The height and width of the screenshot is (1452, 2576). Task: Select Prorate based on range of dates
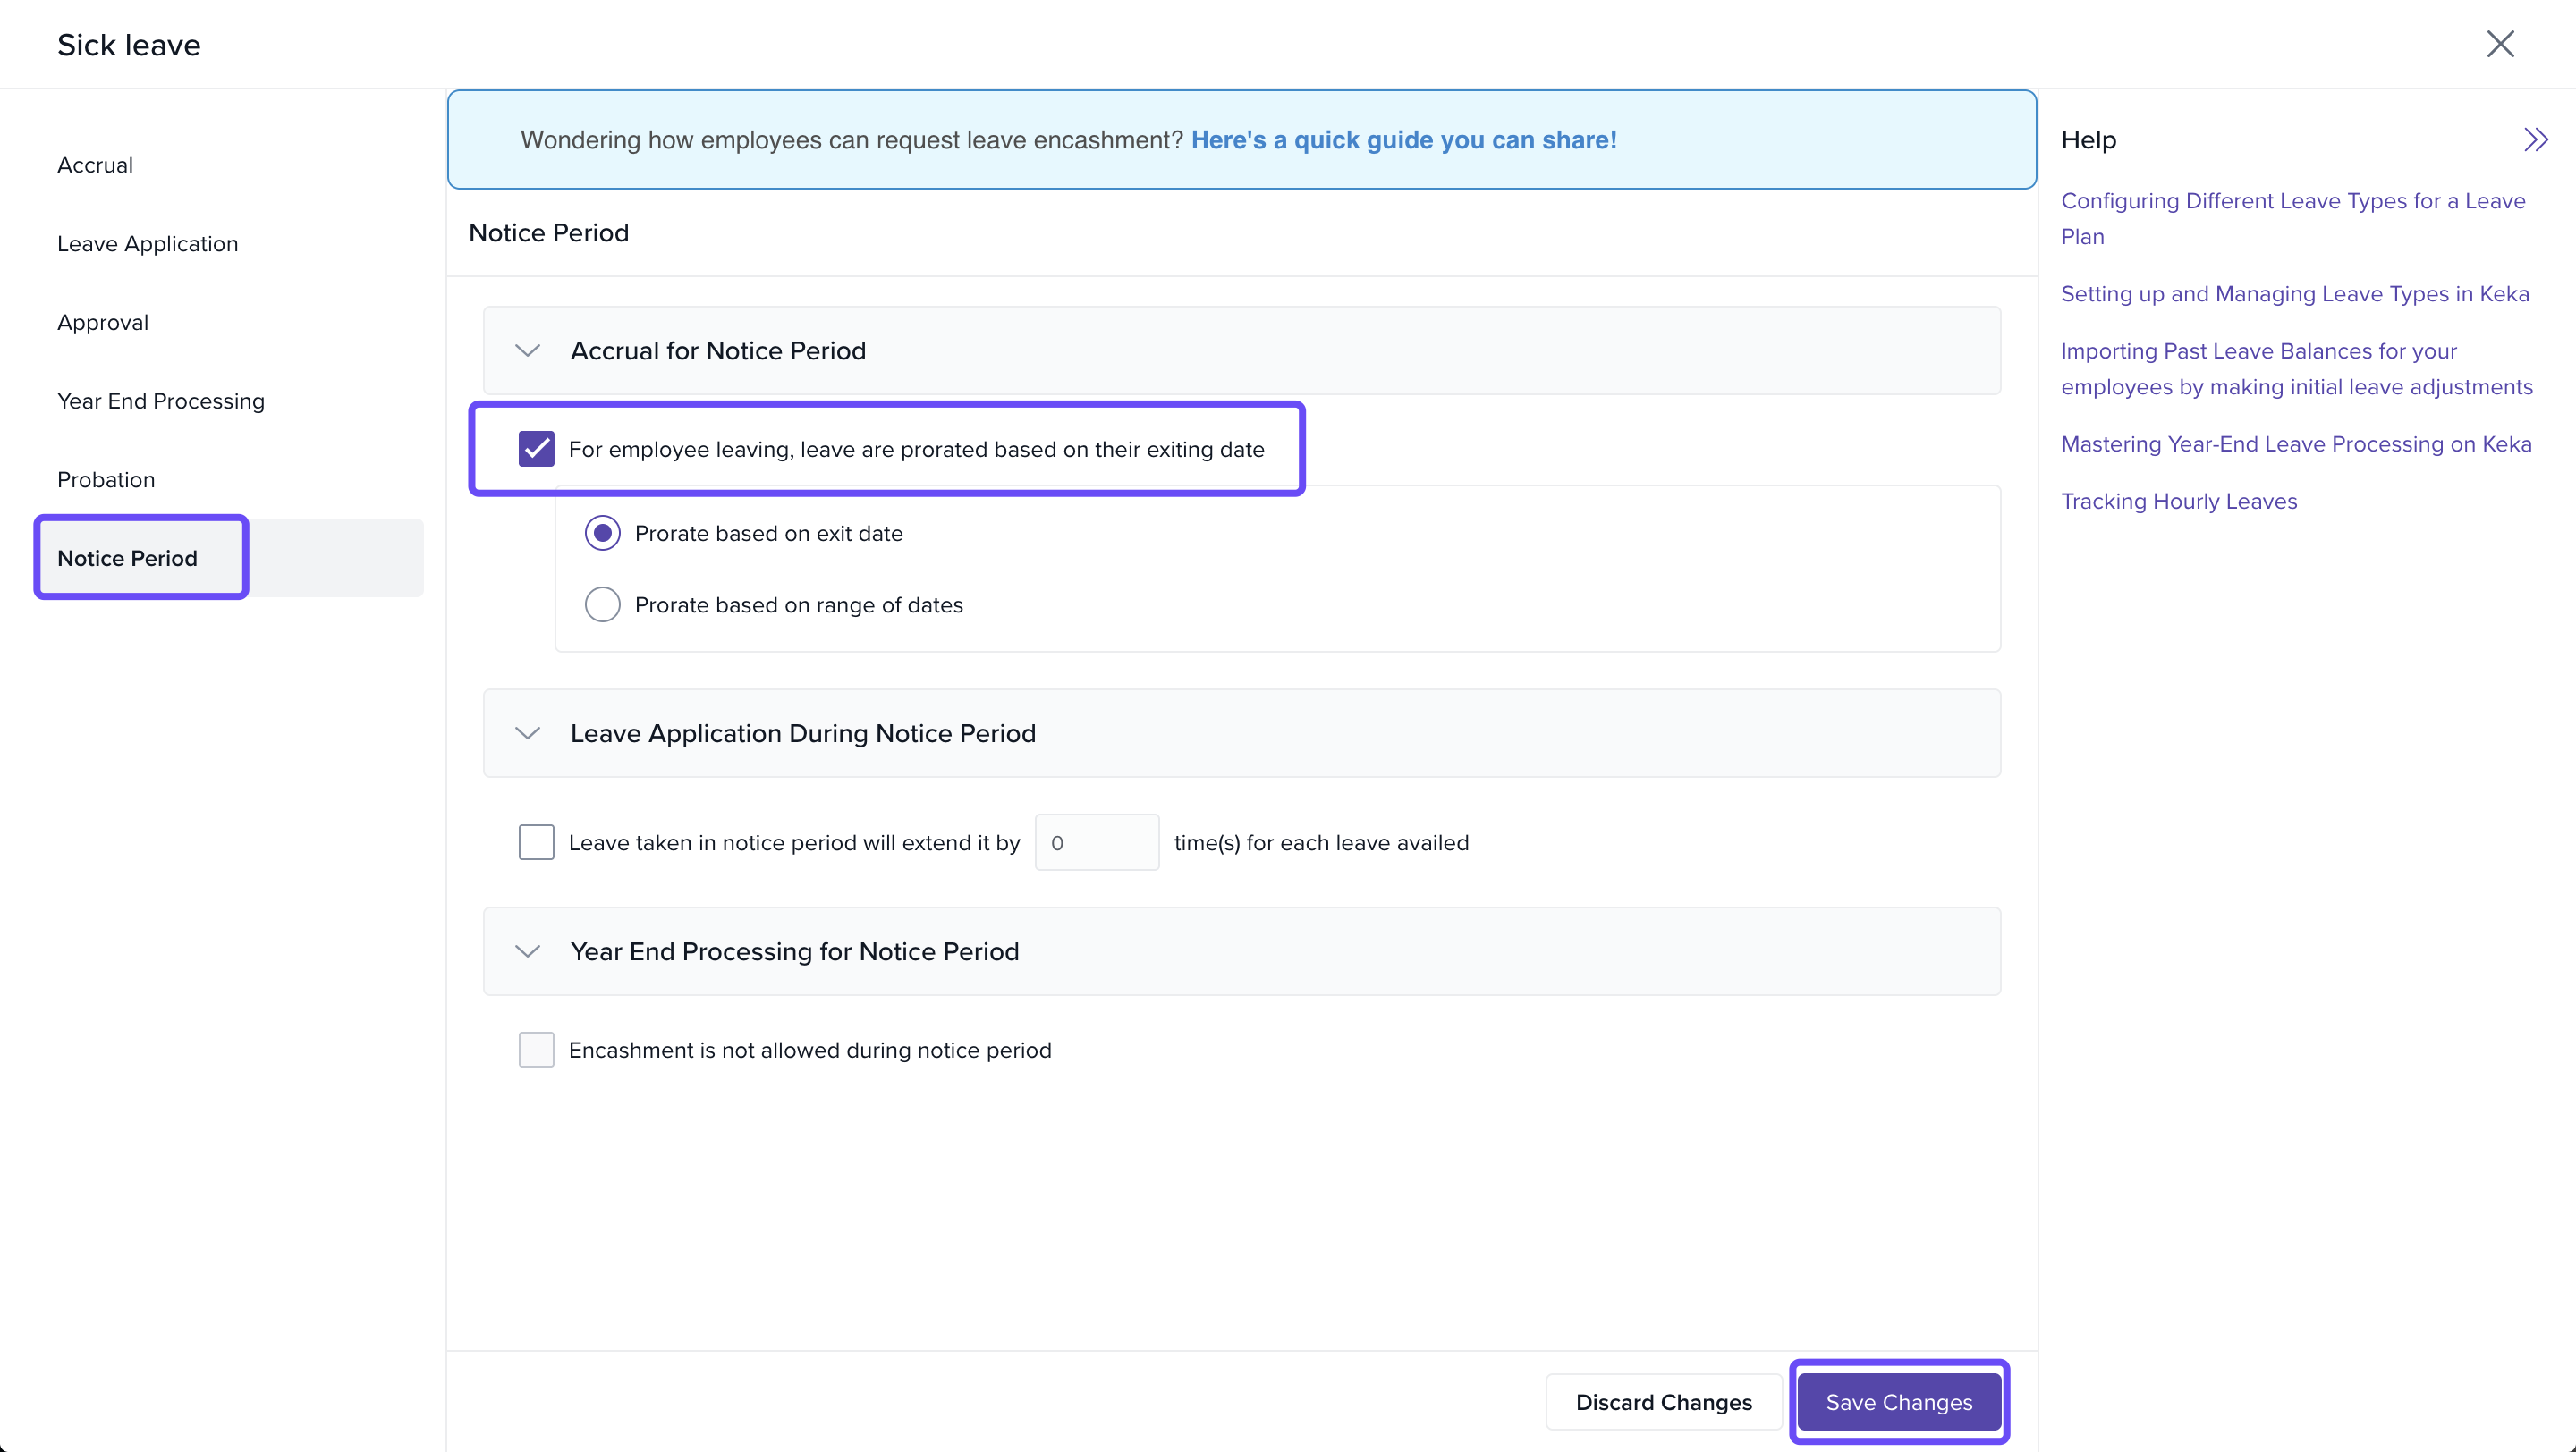[602, 604]
